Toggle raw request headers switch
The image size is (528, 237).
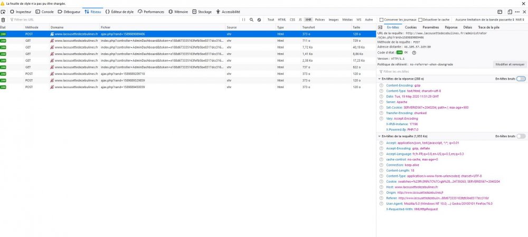tap(521, 136)
